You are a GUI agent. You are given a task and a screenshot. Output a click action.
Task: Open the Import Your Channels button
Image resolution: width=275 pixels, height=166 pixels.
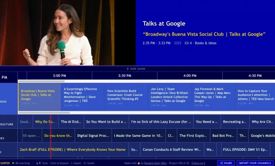(x=255, y=163)
